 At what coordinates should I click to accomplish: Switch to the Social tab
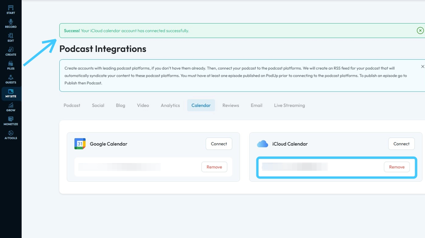[98, 105]
